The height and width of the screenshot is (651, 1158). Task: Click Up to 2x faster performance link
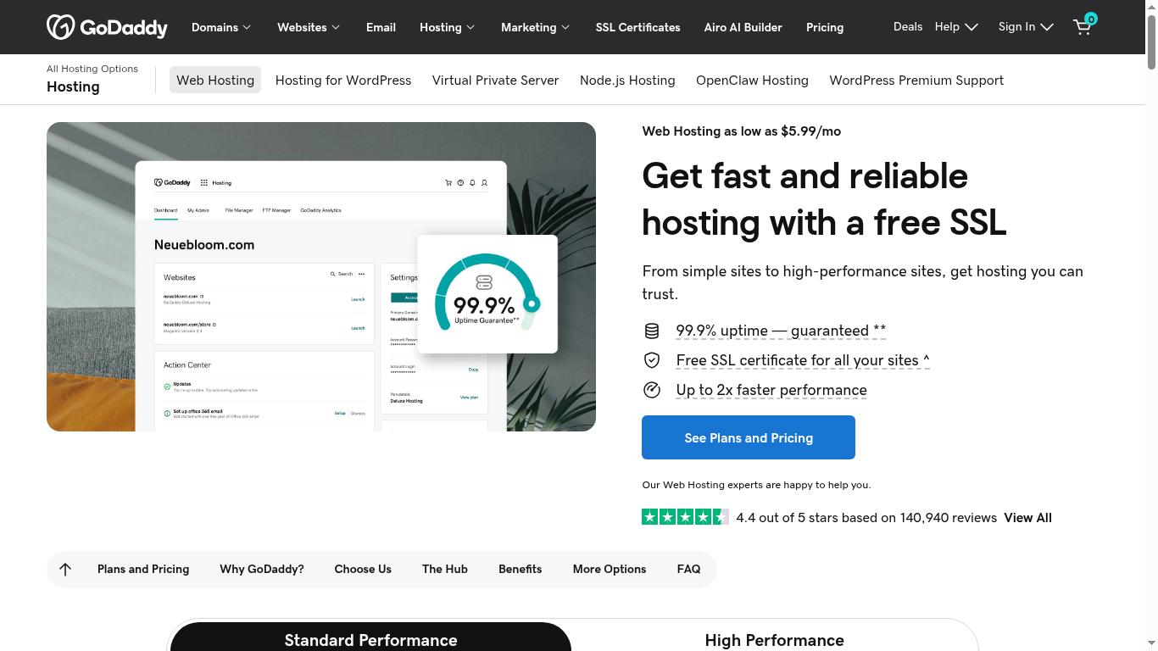(771, 390)
